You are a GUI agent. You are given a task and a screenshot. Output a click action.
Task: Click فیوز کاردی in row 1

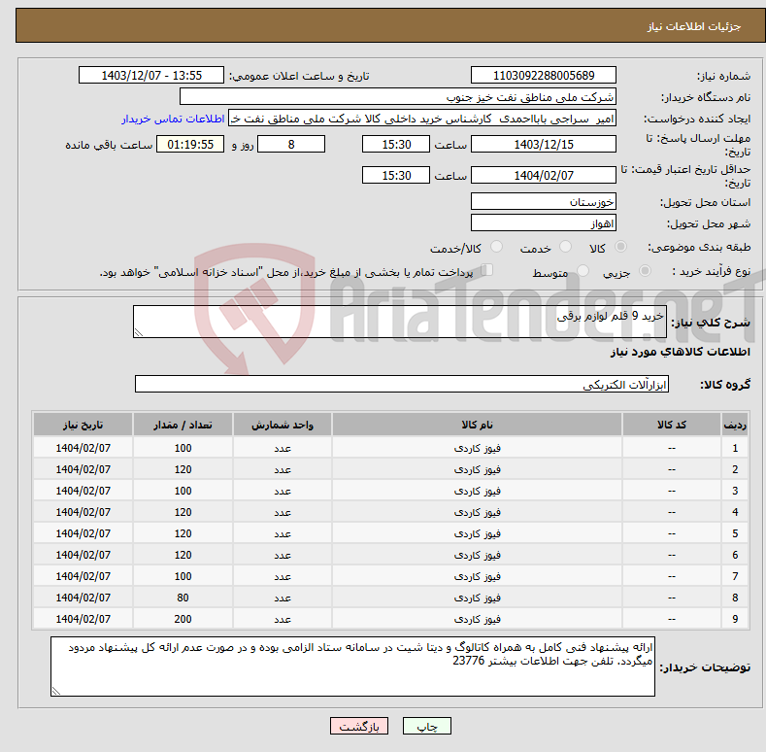pos(478,448)
